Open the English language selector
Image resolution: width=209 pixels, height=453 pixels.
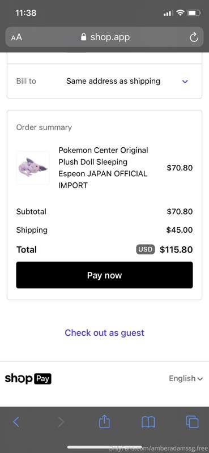click(186, 378)
